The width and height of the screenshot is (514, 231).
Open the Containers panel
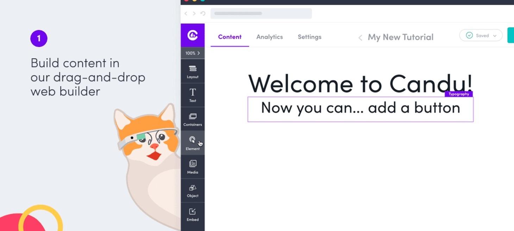[x=193, y=119]
